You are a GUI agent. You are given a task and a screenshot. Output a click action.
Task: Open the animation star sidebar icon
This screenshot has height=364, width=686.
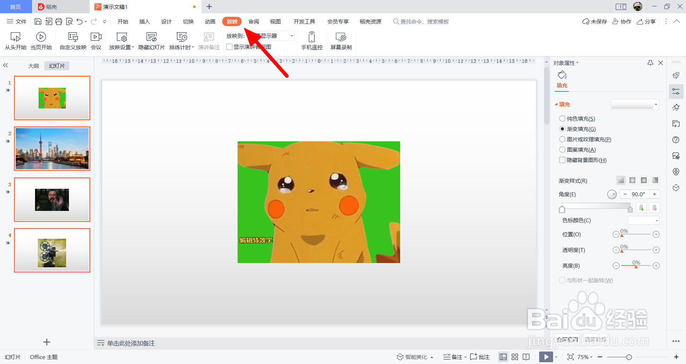(676, 107)
